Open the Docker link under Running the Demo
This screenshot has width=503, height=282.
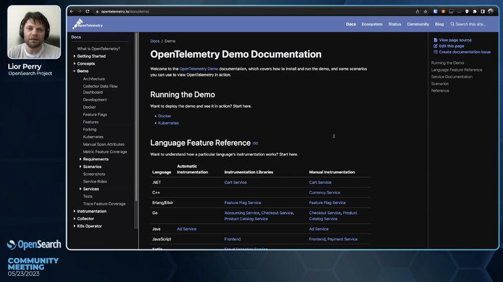(165, 116)
